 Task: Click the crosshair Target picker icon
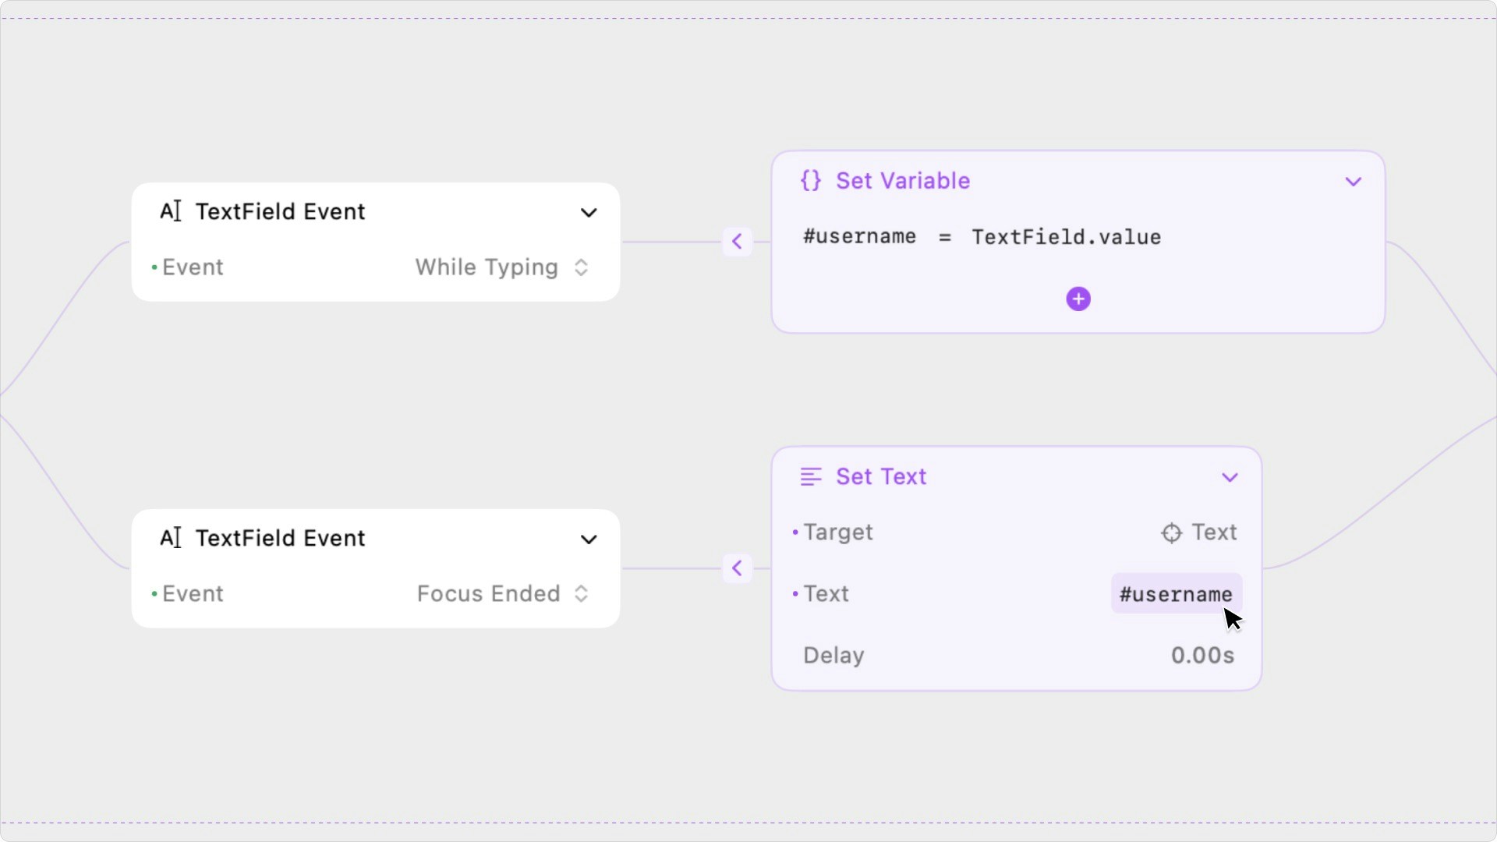1171,532
